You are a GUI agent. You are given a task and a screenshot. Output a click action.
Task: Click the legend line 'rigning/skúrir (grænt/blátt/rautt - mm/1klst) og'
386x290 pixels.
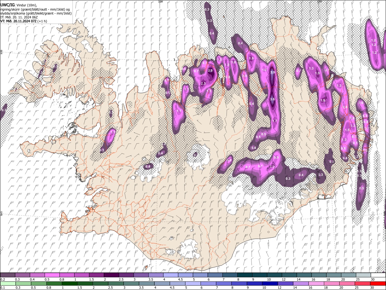coord(35,9)
